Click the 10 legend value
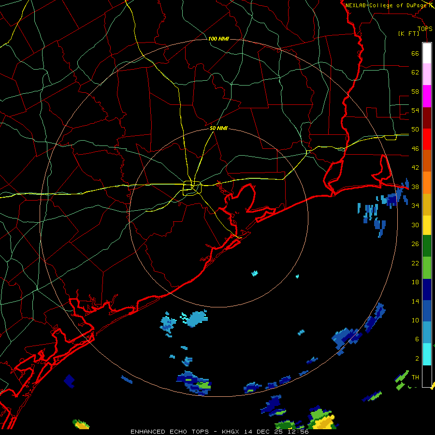 (x=415, y=320)
